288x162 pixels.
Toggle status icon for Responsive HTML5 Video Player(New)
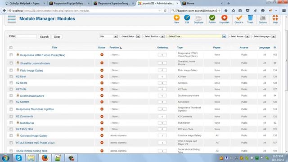102,55
